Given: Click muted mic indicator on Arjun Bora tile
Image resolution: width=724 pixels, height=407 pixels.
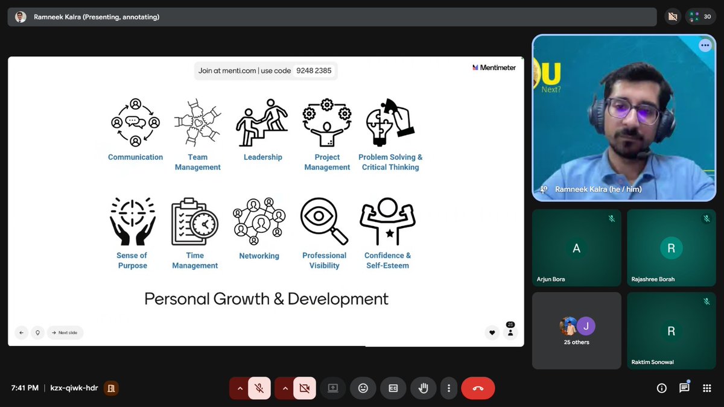Looking at the screenshot, I should tap(611, 218).
